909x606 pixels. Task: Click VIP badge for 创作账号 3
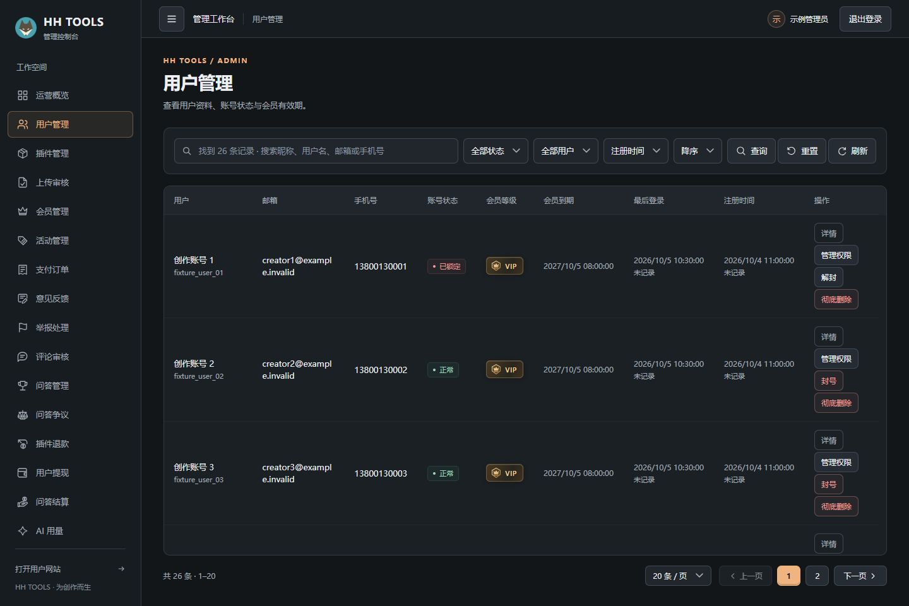[504, 473]
